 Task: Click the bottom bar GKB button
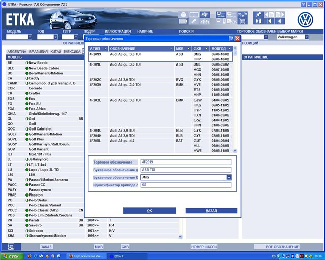(x=125, y=247)
